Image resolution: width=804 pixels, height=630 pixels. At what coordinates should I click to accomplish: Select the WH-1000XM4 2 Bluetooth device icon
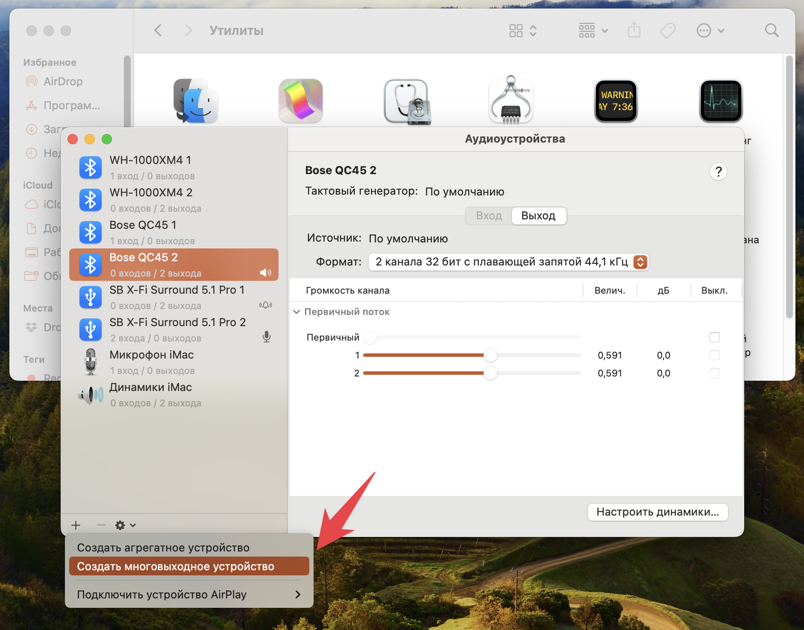(91, 200)
